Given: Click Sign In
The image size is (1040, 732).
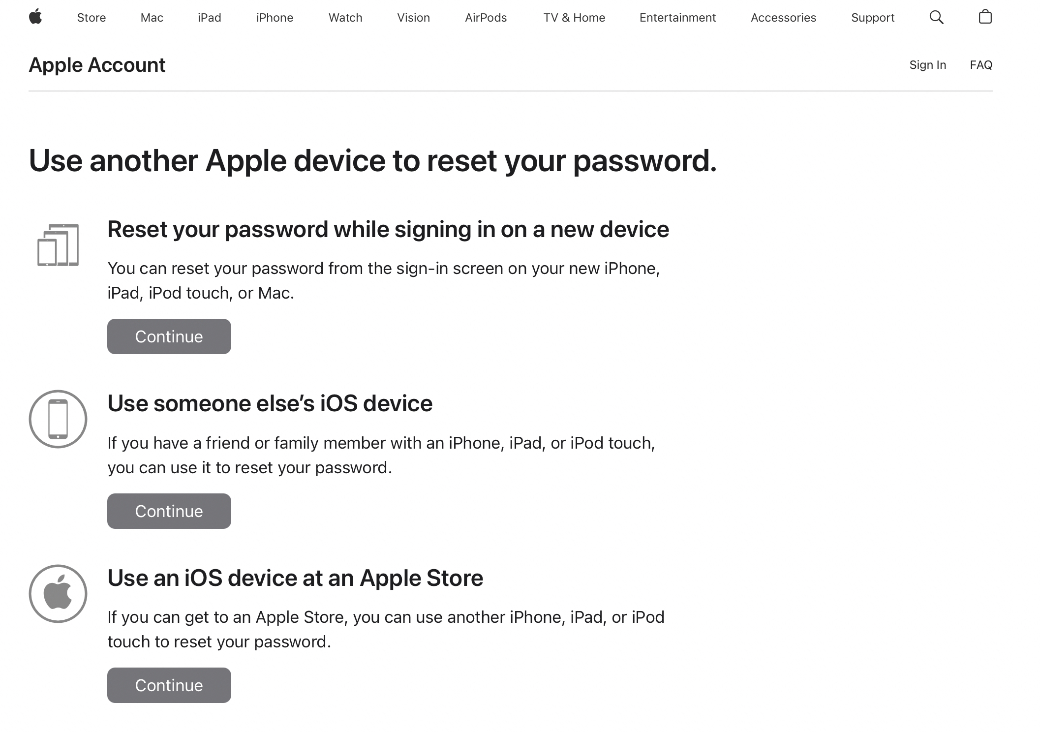Looking at the screenshot, I should (927, 64).
